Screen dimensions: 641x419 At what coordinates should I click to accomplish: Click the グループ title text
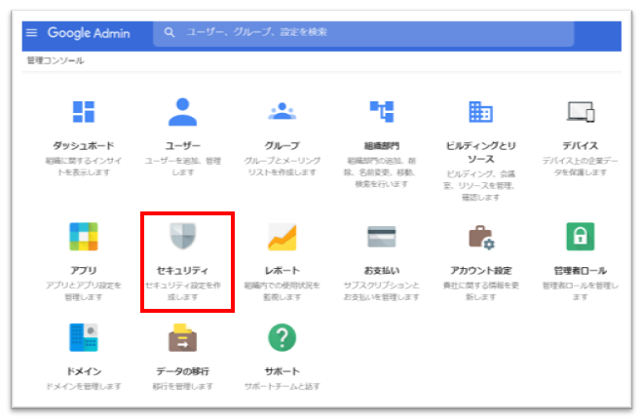[x=283, y=145]
